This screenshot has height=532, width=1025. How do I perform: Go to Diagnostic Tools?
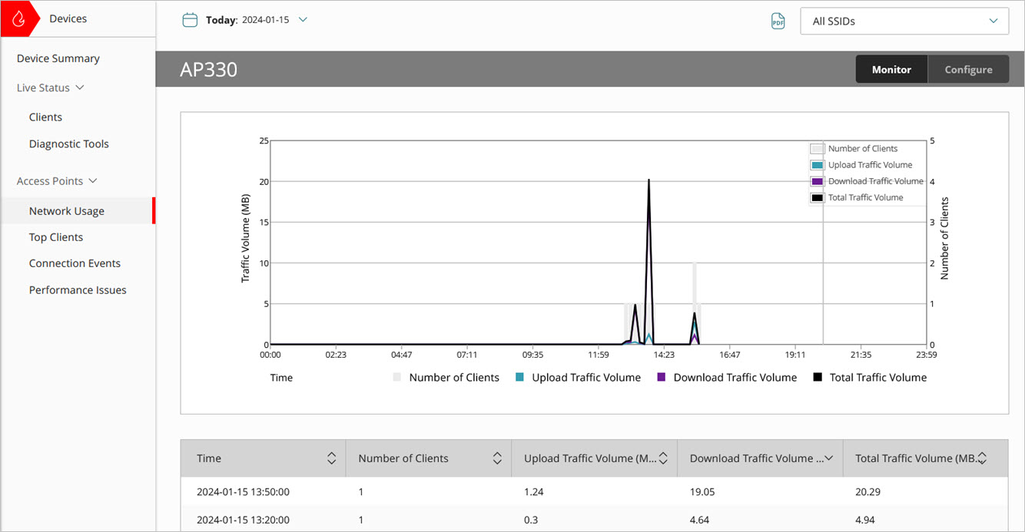click(x=68, y=144)
